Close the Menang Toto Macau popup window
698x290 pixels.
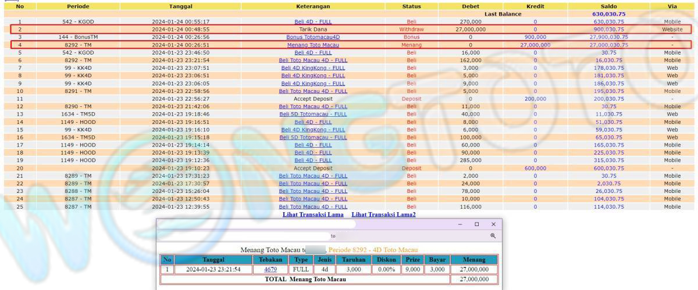[493, 224]
